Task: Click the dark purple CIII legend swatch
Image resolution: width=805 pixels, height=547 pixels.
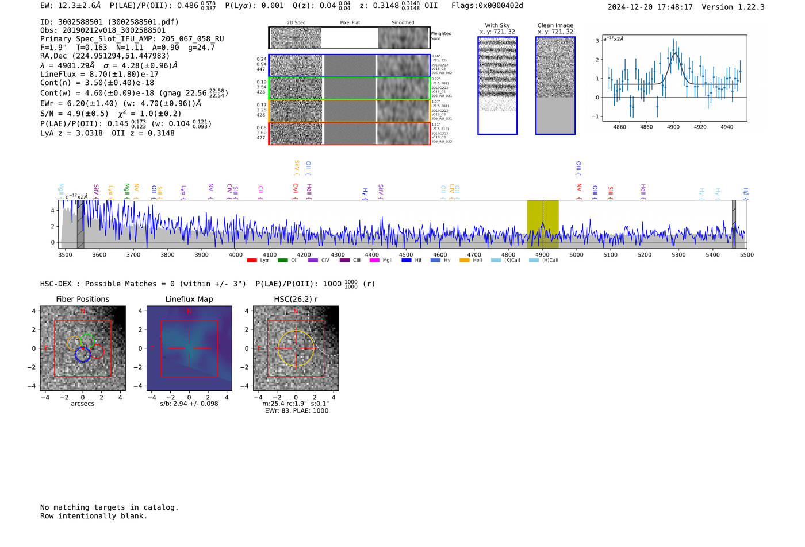Action: pyautogui.click(x=344, y=261)
